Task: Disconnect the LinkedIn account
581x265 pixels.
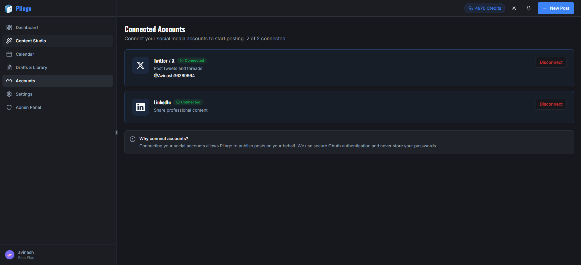Action: click(551, 104)
